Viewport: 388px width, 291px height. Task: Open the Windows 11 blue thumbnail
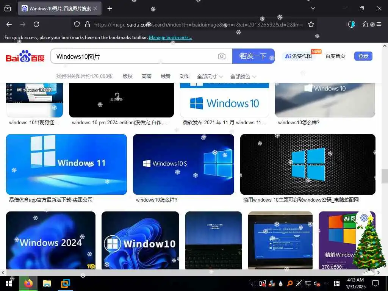click(66, 164)
